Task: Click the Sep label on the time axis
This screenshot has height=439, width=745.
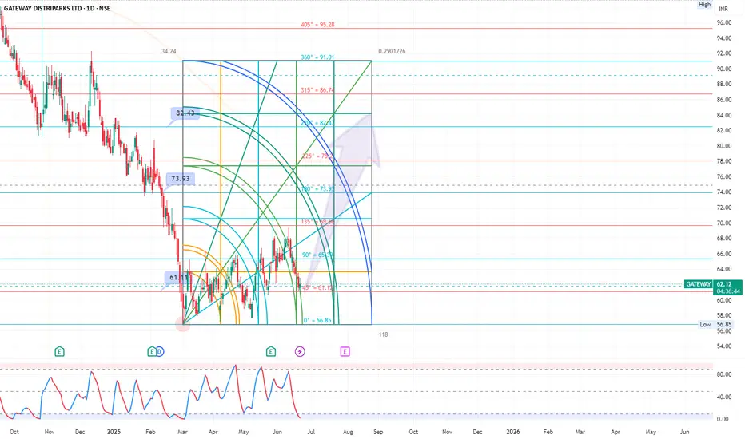Action: pyautogui.click(x=378, y=432)
